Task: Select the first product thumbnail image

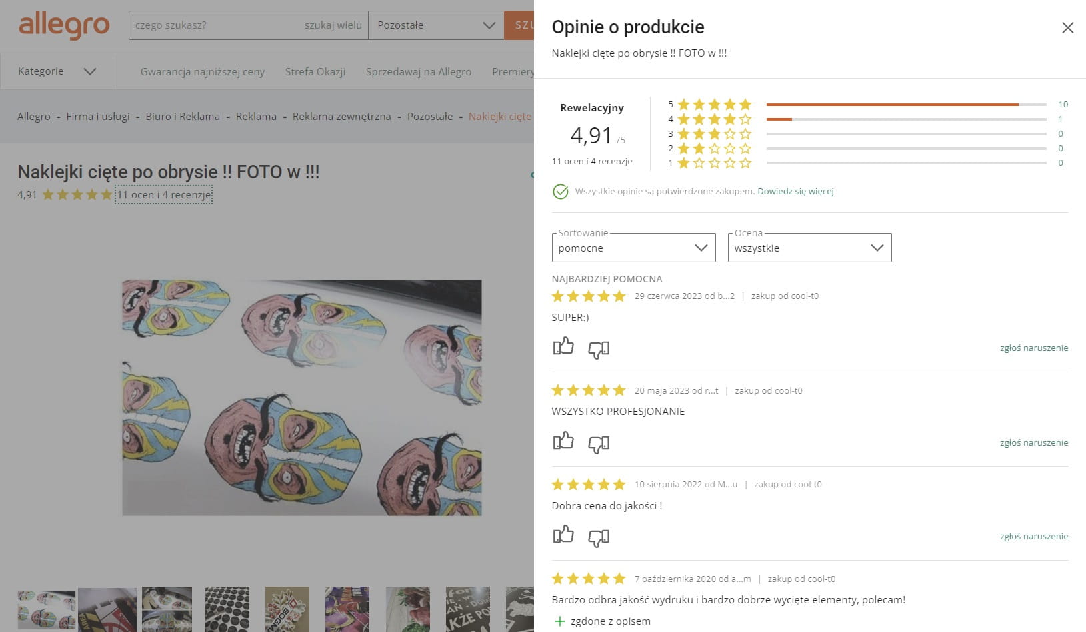Action: click(x=47, y=609)
